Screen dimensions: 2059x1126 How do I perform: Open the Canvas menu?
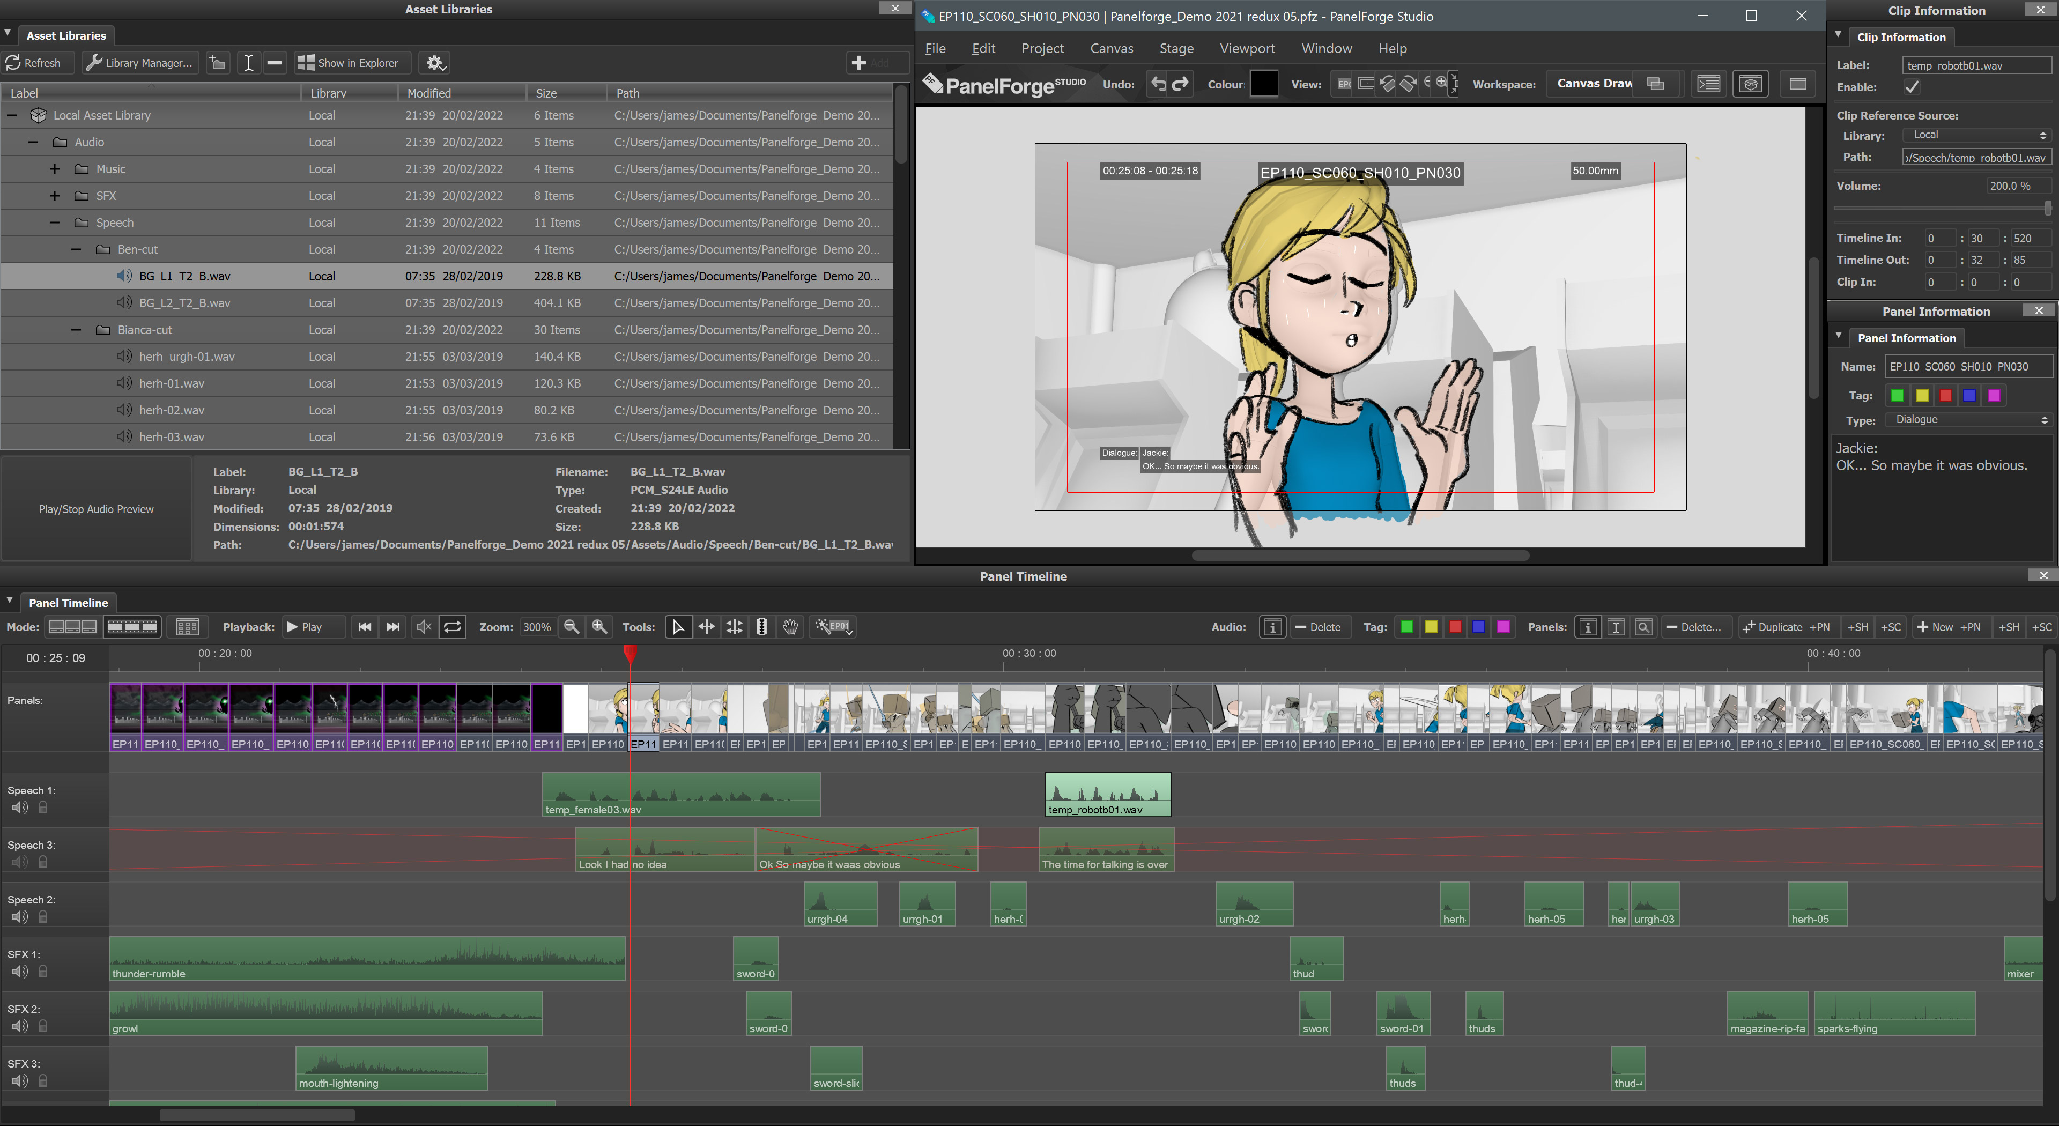(1111, 49)
